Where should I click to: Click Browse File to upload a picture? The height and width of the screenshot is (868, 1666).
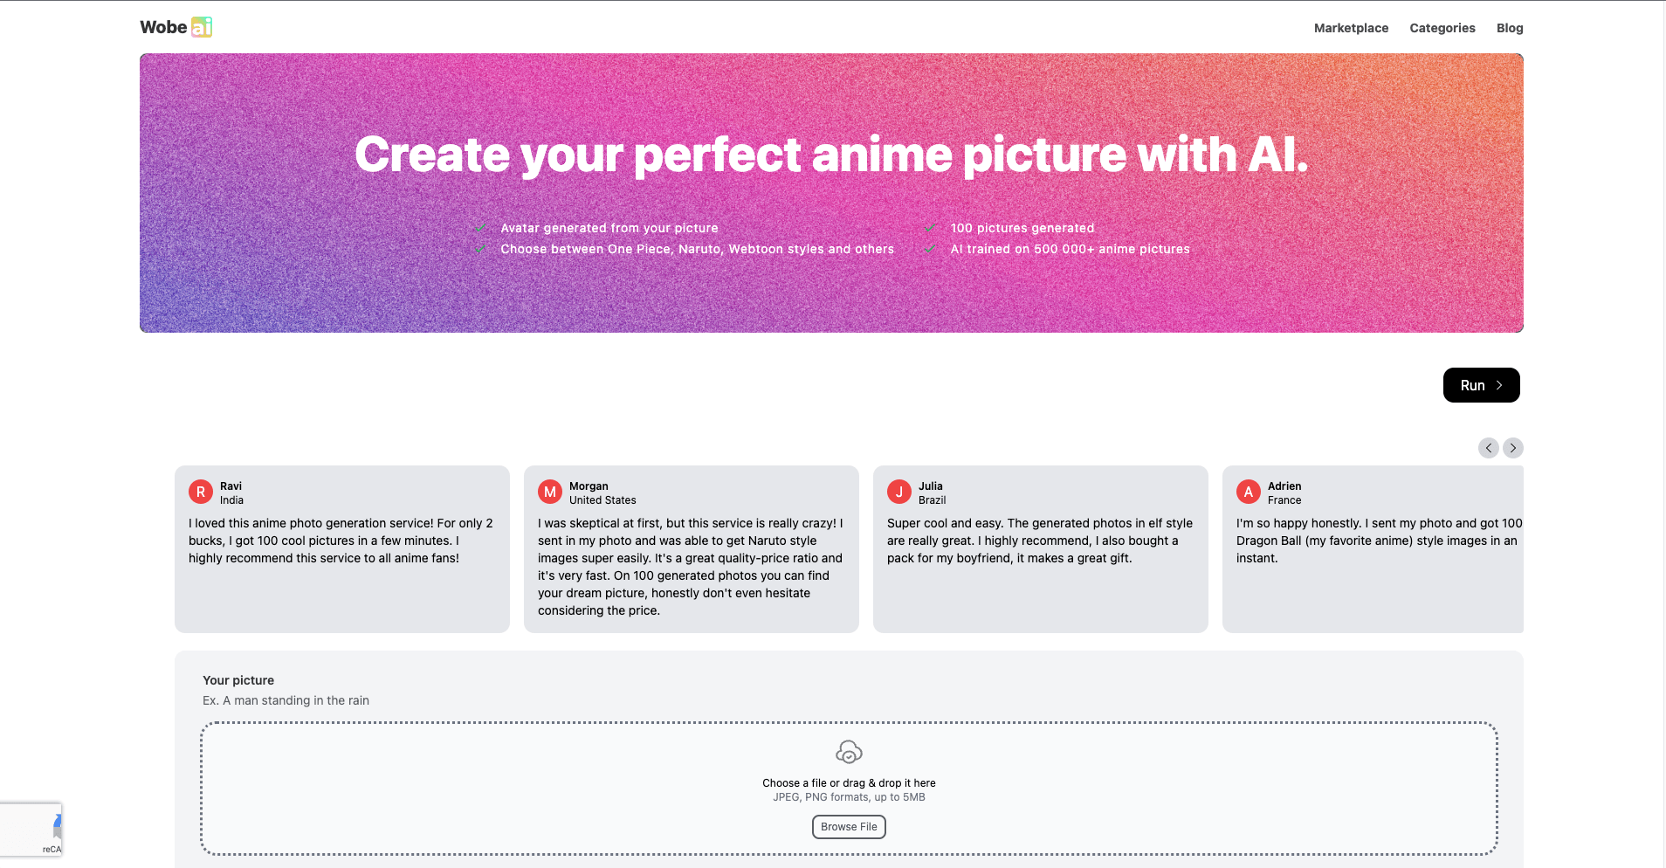tap(848, 826)
